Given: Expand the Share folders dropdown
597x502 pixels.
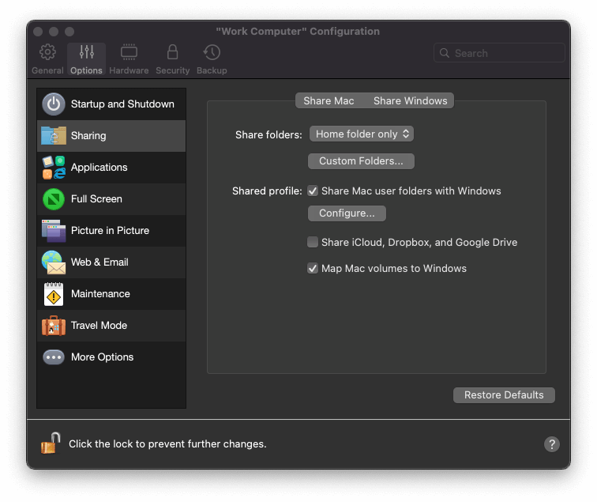Looking at the screenshot, I should coord(362,134).
